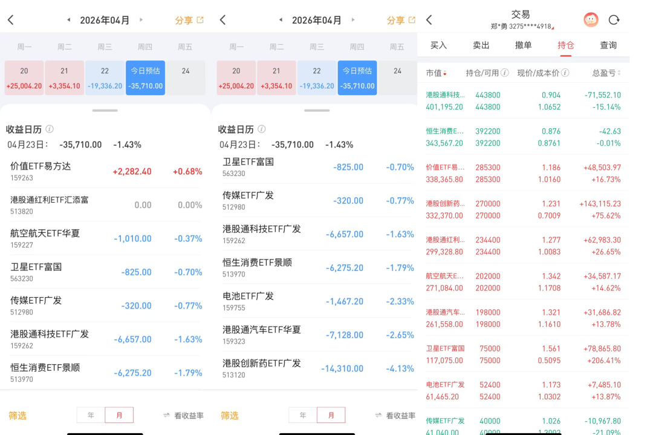653x435 pixels.
Task: Open 传媒ETF广发 row in left list
Action: [x=106, y=306]
